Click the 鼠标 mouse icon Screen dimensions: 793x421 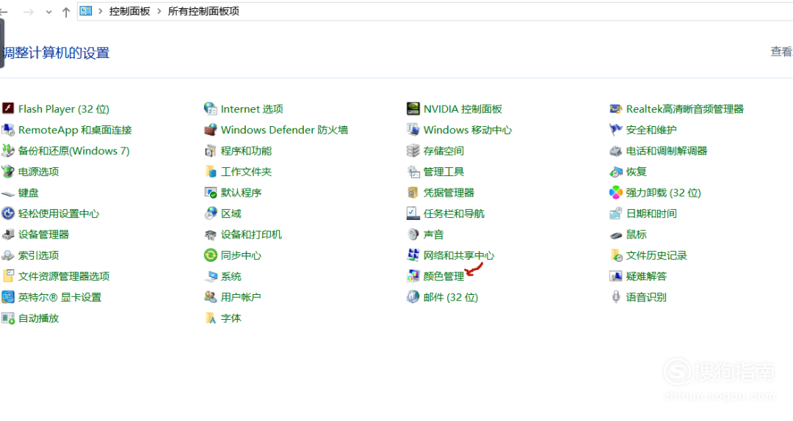click(x=615, y=235)
